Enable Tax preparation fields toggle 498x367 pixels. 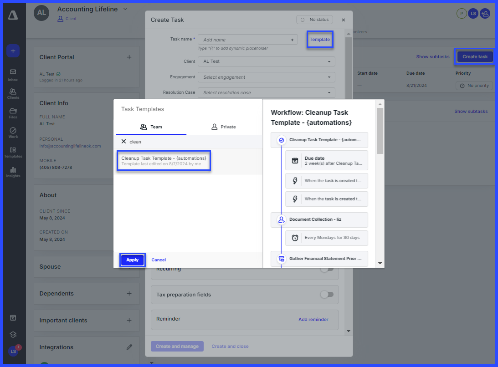[326, 295]
